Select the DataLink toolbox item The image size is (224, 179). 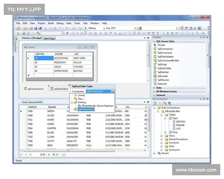point(162,84)
